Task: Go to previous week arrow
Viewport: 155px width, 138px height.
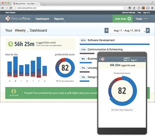Action: (x=106, y=30)
